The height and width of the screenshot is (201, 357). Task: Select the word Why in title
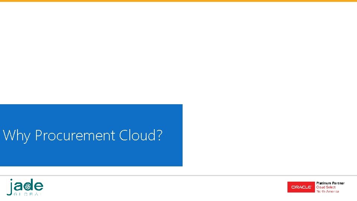click(16, 136)
